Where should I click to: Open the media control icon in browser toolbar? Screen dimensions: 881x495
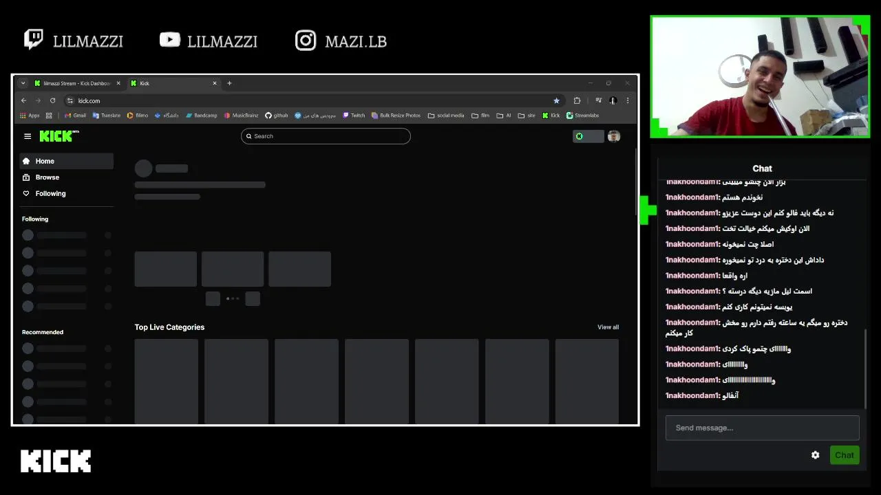click(x=598, y=100)
